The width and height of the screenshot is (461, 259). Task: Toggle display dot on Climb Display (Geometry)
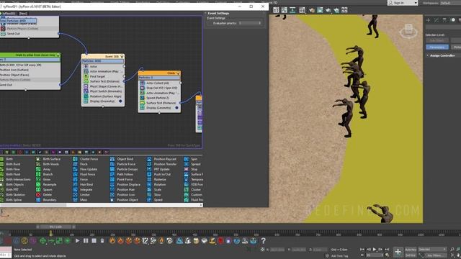click(176, 108)
